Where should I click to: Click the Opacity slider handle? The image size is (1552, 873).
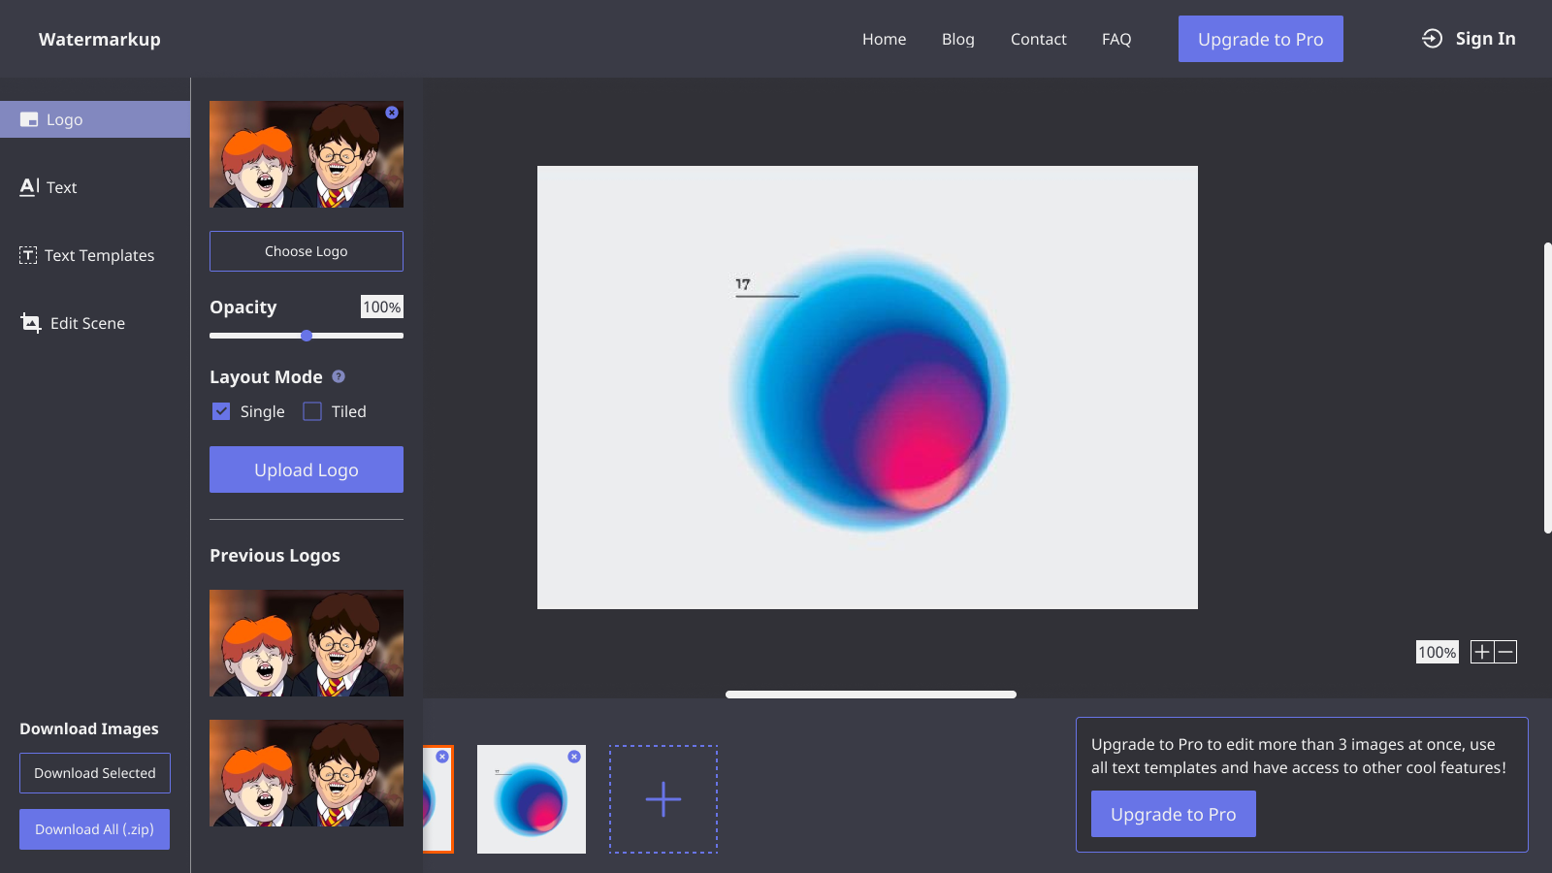coord(307,336)
